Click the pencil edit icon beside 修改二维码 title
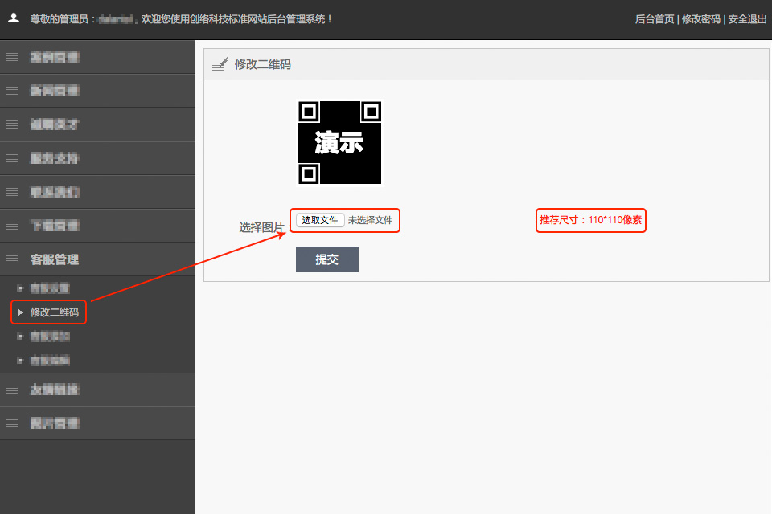 click(x=220, y=64)
